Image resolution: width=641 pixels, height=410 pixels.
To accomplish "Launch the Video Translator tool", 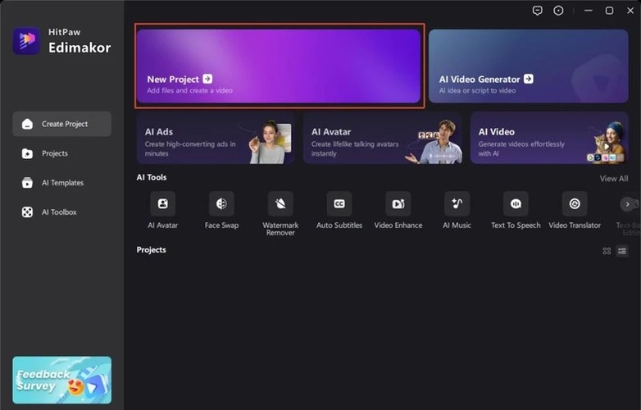I will 575,203.
